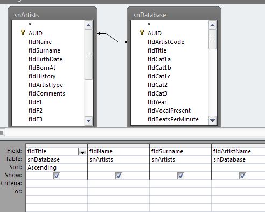This screenshot has height=212, width=265.
Task: Click the snArtists scrollbar thumb
Action: (x=88, y=55)
